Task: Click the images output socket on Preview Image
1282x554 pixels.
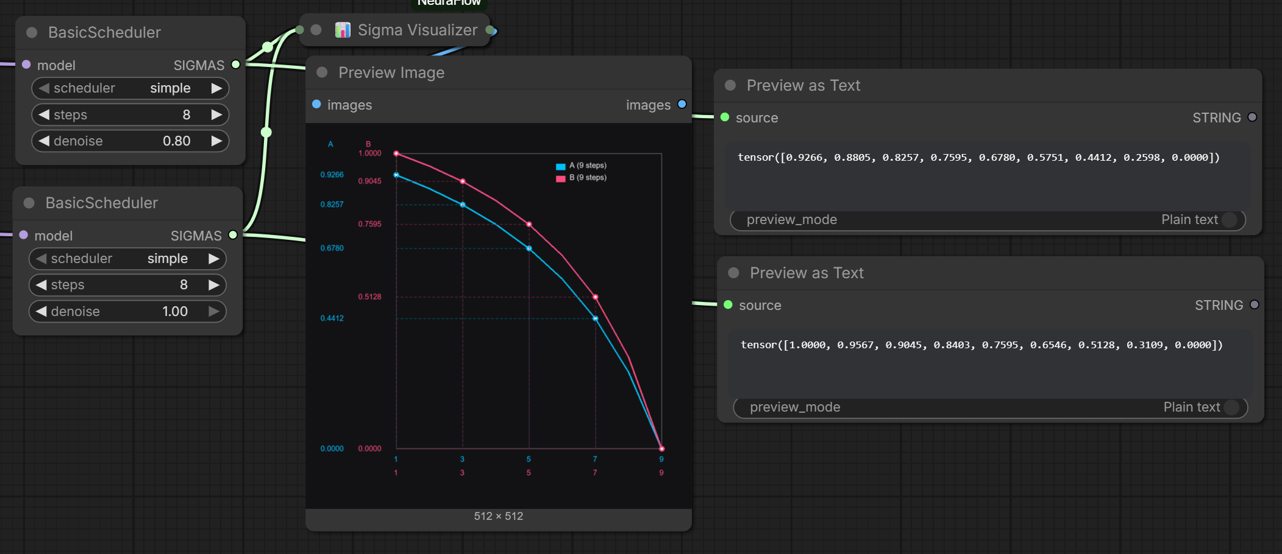Action: click(x=682, y=104)
